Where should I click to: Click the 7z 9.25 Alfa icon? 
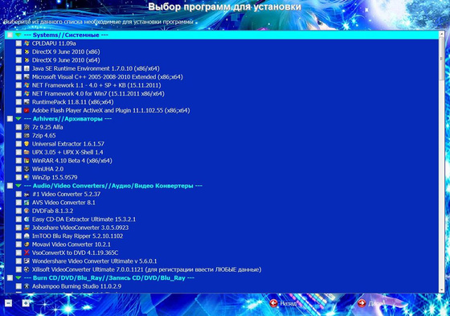pos(27,127)
